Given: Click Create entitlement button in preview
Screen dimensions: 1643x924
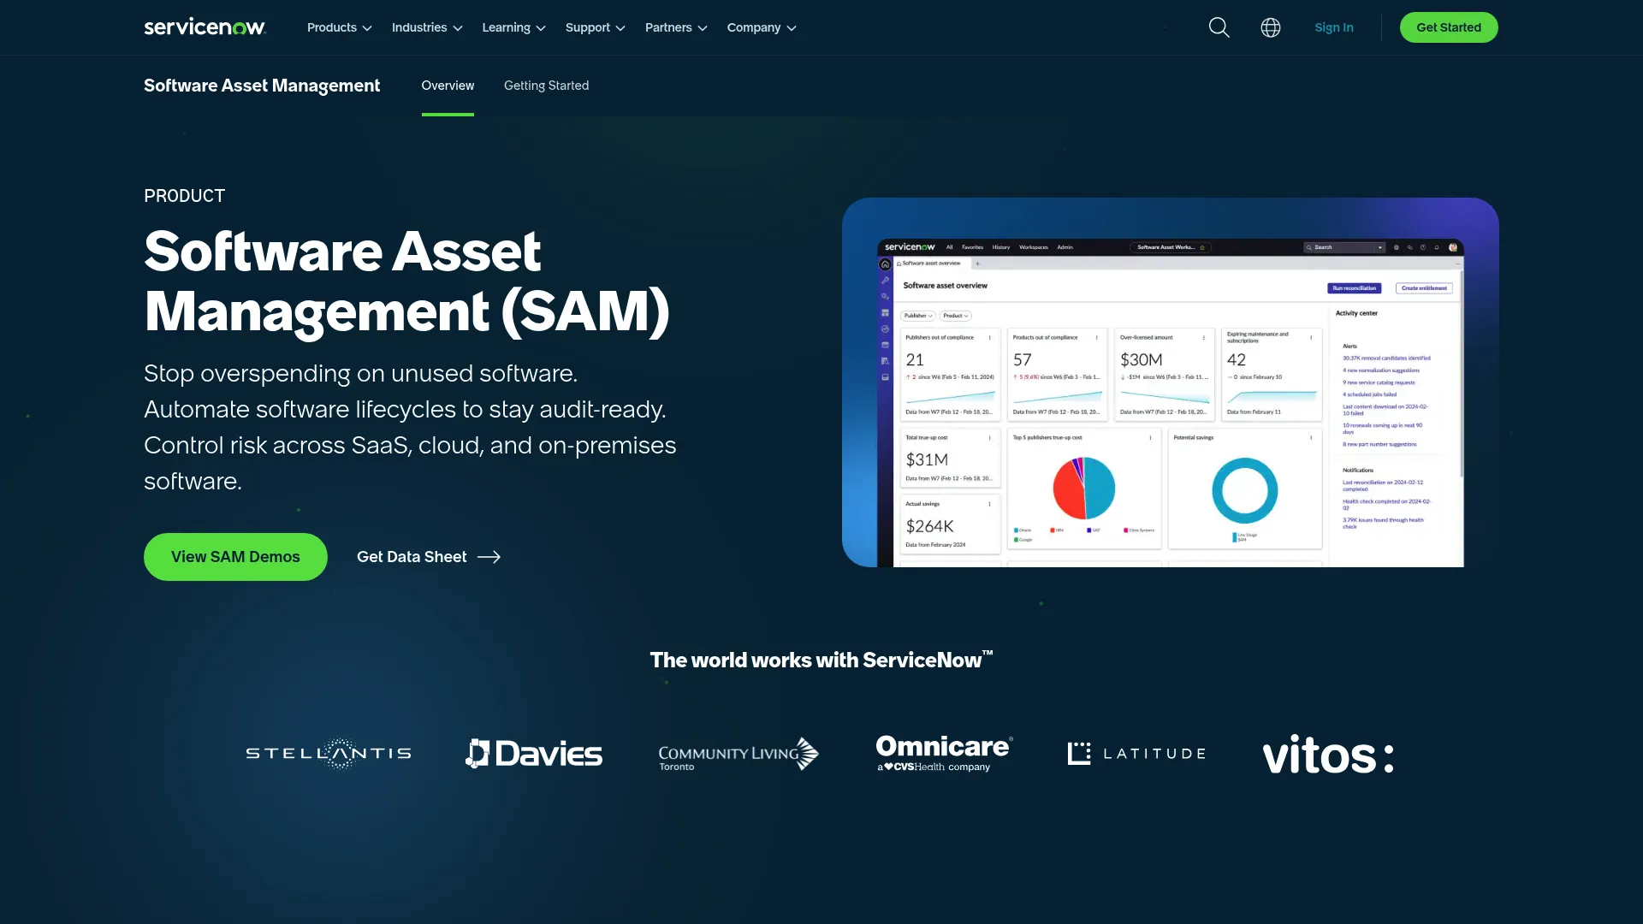Looking at the screenshot, I should 1424,288.
